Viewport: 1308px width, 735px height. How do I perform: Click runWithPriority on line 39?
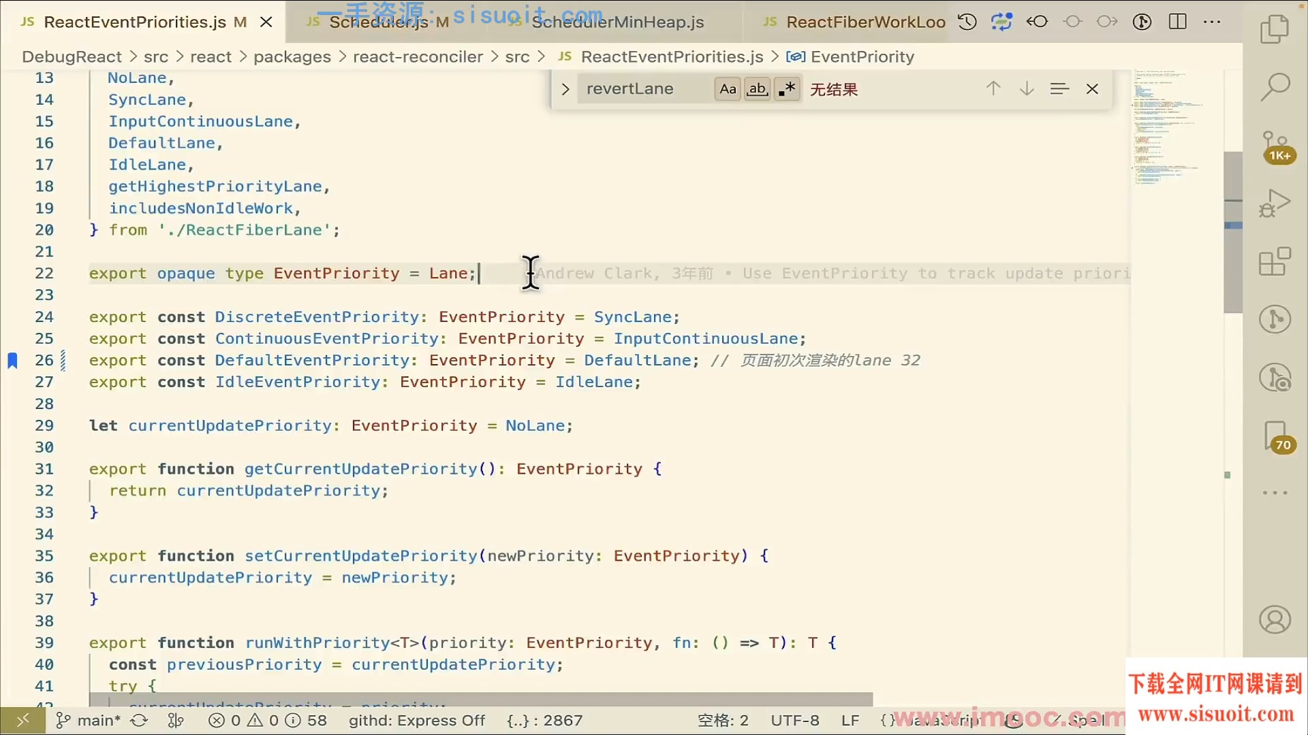(x=317, y=642)
